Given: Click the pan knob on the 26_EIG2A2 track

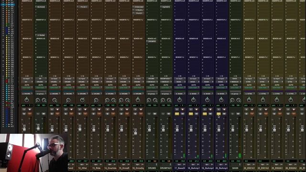Looking at the screenshot, I should tap(291, 100).
